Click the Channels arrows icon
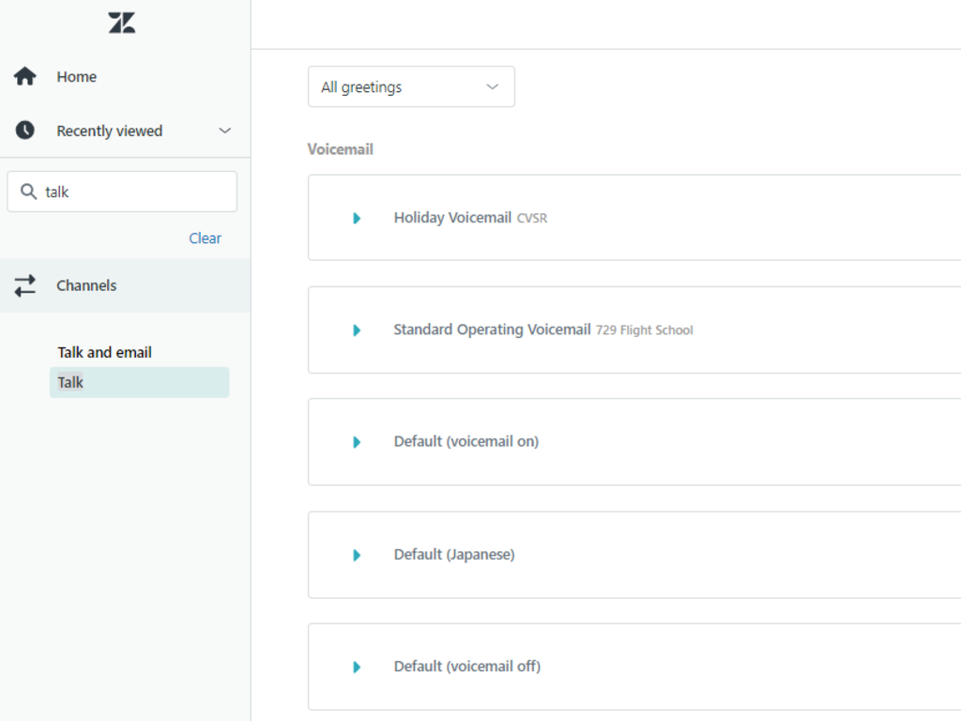961x721 pixels. [24, 285]
